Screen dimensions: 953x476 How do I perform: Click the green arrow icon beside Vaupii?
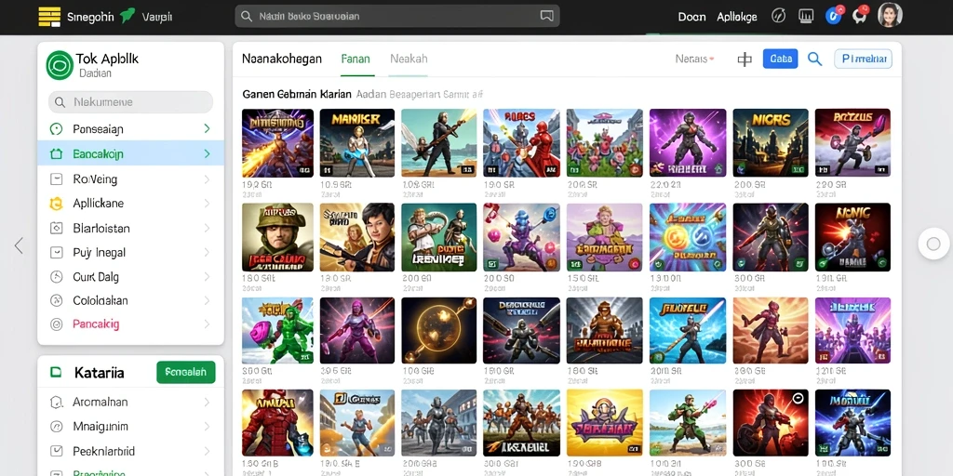tap(128, 16)
